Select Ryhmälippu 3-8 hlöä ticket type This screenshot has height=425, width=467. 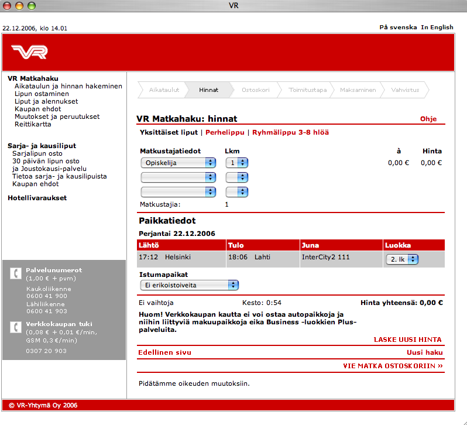click(x=290, y=132)
